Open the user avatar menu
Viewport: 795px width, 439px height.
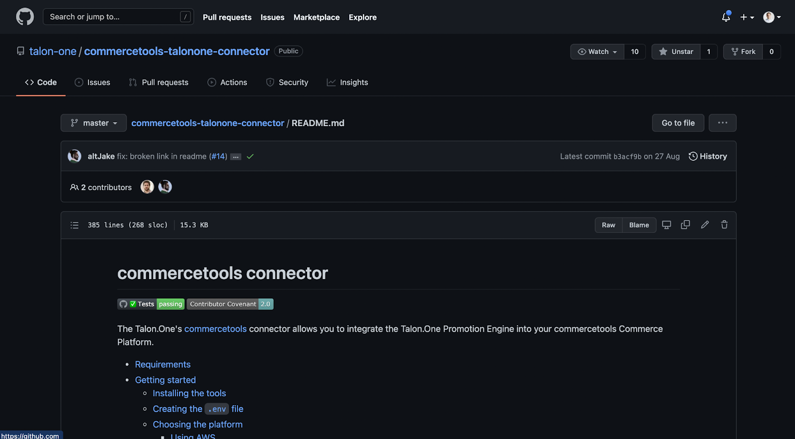coord(772,17)
